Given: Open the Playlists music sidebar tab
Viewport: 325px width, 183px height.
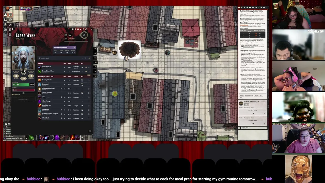Looking at the screenshot, I should click(259, 8).
